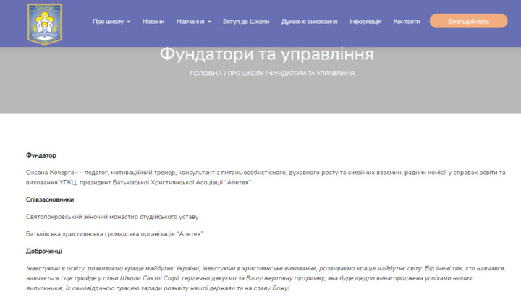
Task: Select Духовне виховання in navigation
Action: coord(309,22)
